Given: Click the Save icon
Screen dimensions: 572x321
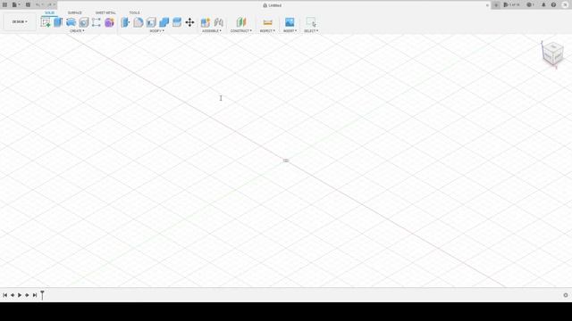Looking at the screenshot, I should click(28, 5).
